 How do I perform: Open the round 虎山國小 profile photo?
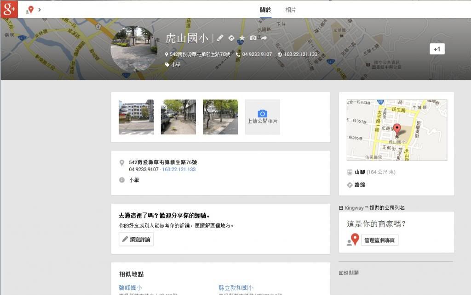[x=134, y=48]
